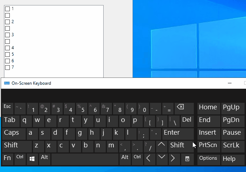Viewport: 246px width, 172px height.
Task: Toggle the ScrLk key
Action: pos(233,146)
